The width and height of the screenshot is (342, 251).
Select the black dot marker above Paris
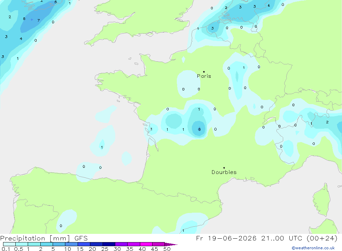(x=204, y=72)
